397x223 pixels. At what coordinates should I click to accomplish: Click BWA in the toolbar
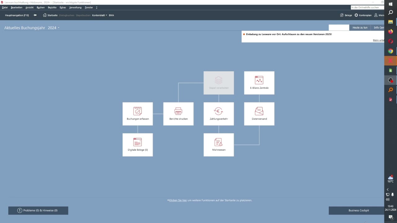pyautogui.click(x=111, y=15)
